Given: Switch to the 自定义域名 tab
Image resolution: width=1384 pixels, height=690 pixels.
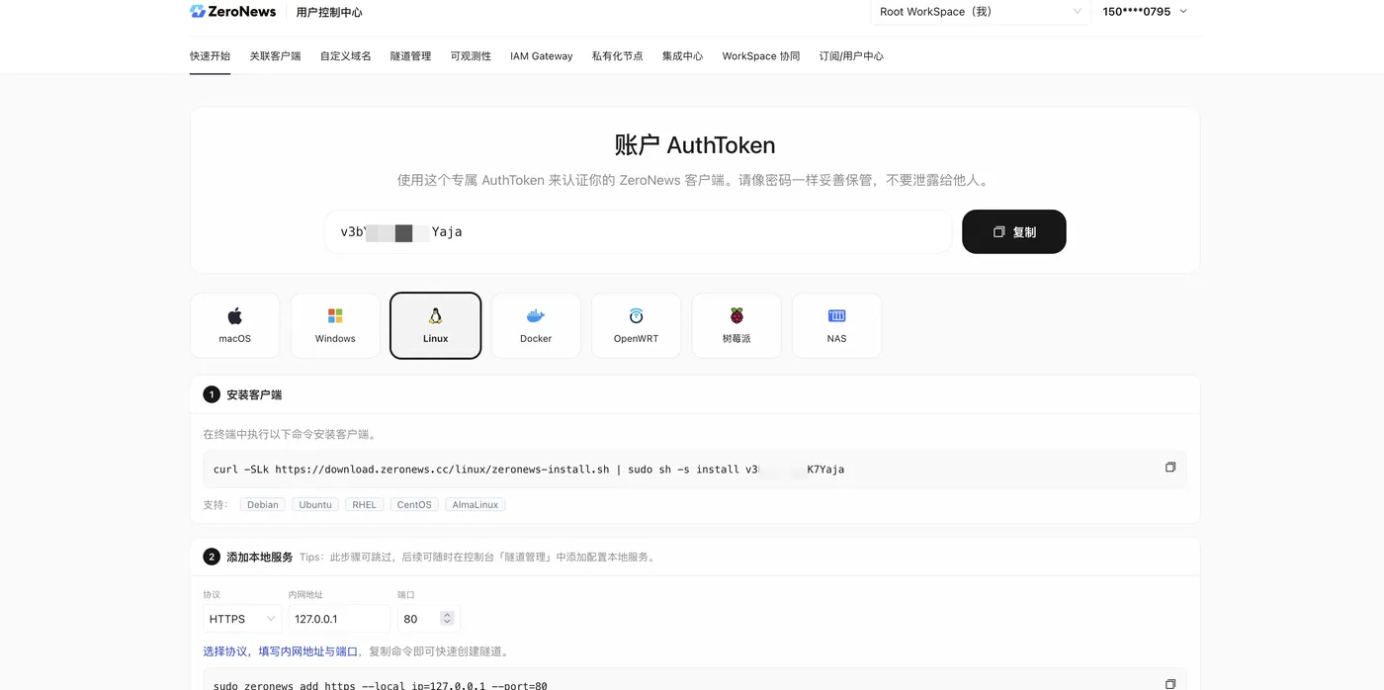Looking at the screenshot, I should point(345,56).
